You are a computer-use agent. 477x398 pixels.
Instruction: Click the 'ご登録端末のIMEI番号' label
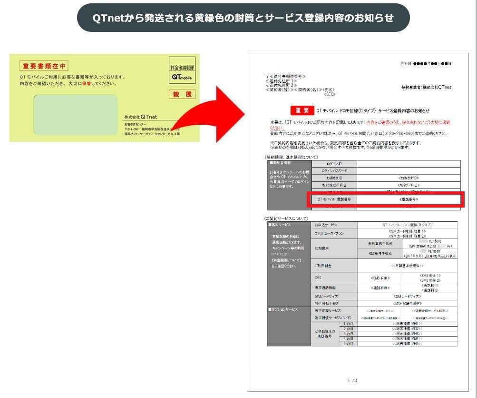(x=325, y=334)
